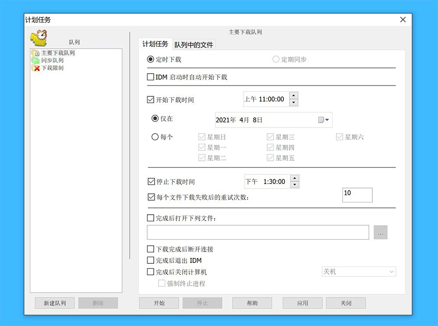This screenshot has width=438, height=326.
Task: Click the scheduler clock folder icon
Action: coord(39,38)
